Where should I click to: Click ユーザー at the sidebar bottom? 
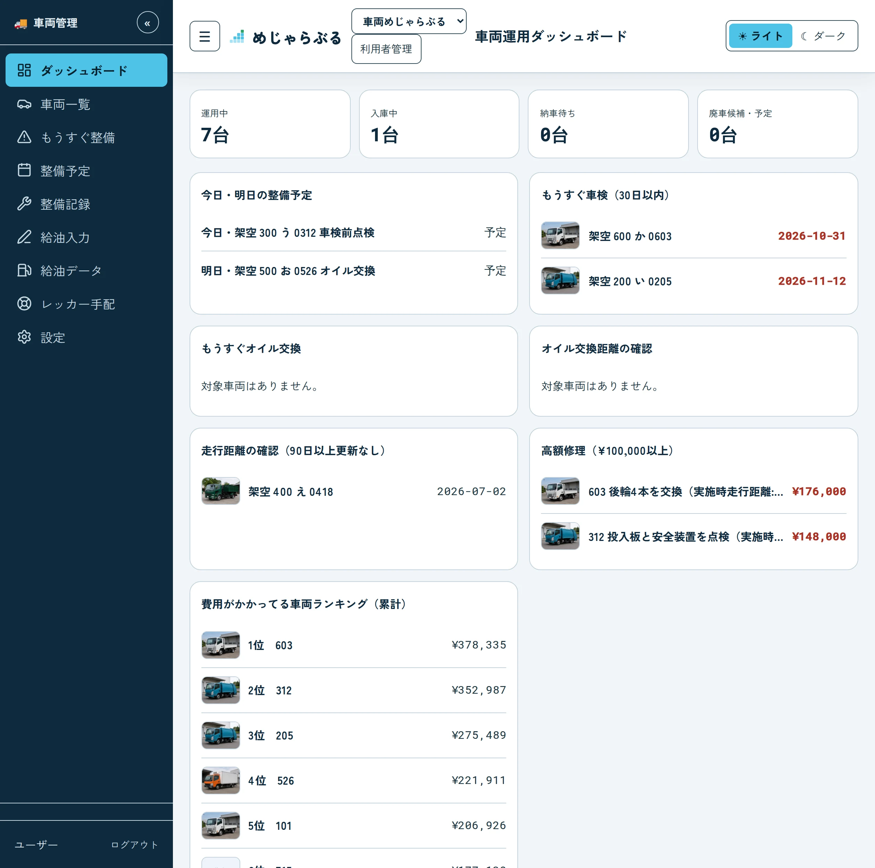pyautogui.click(x=36, y=844)
